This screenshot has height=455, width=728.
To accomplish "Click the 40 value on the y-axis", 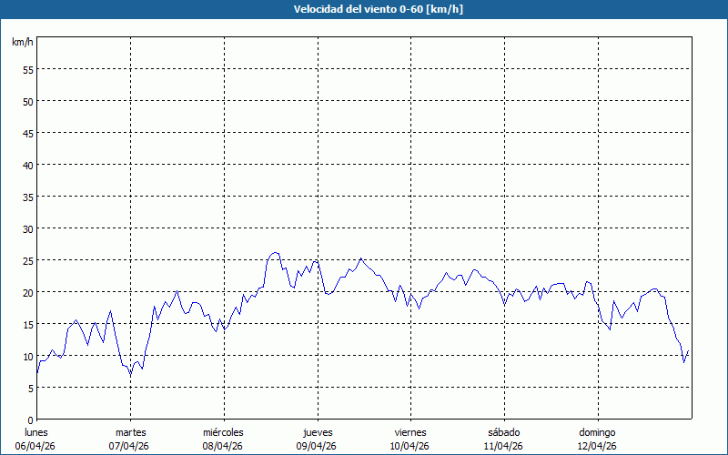I will [27, 165].
